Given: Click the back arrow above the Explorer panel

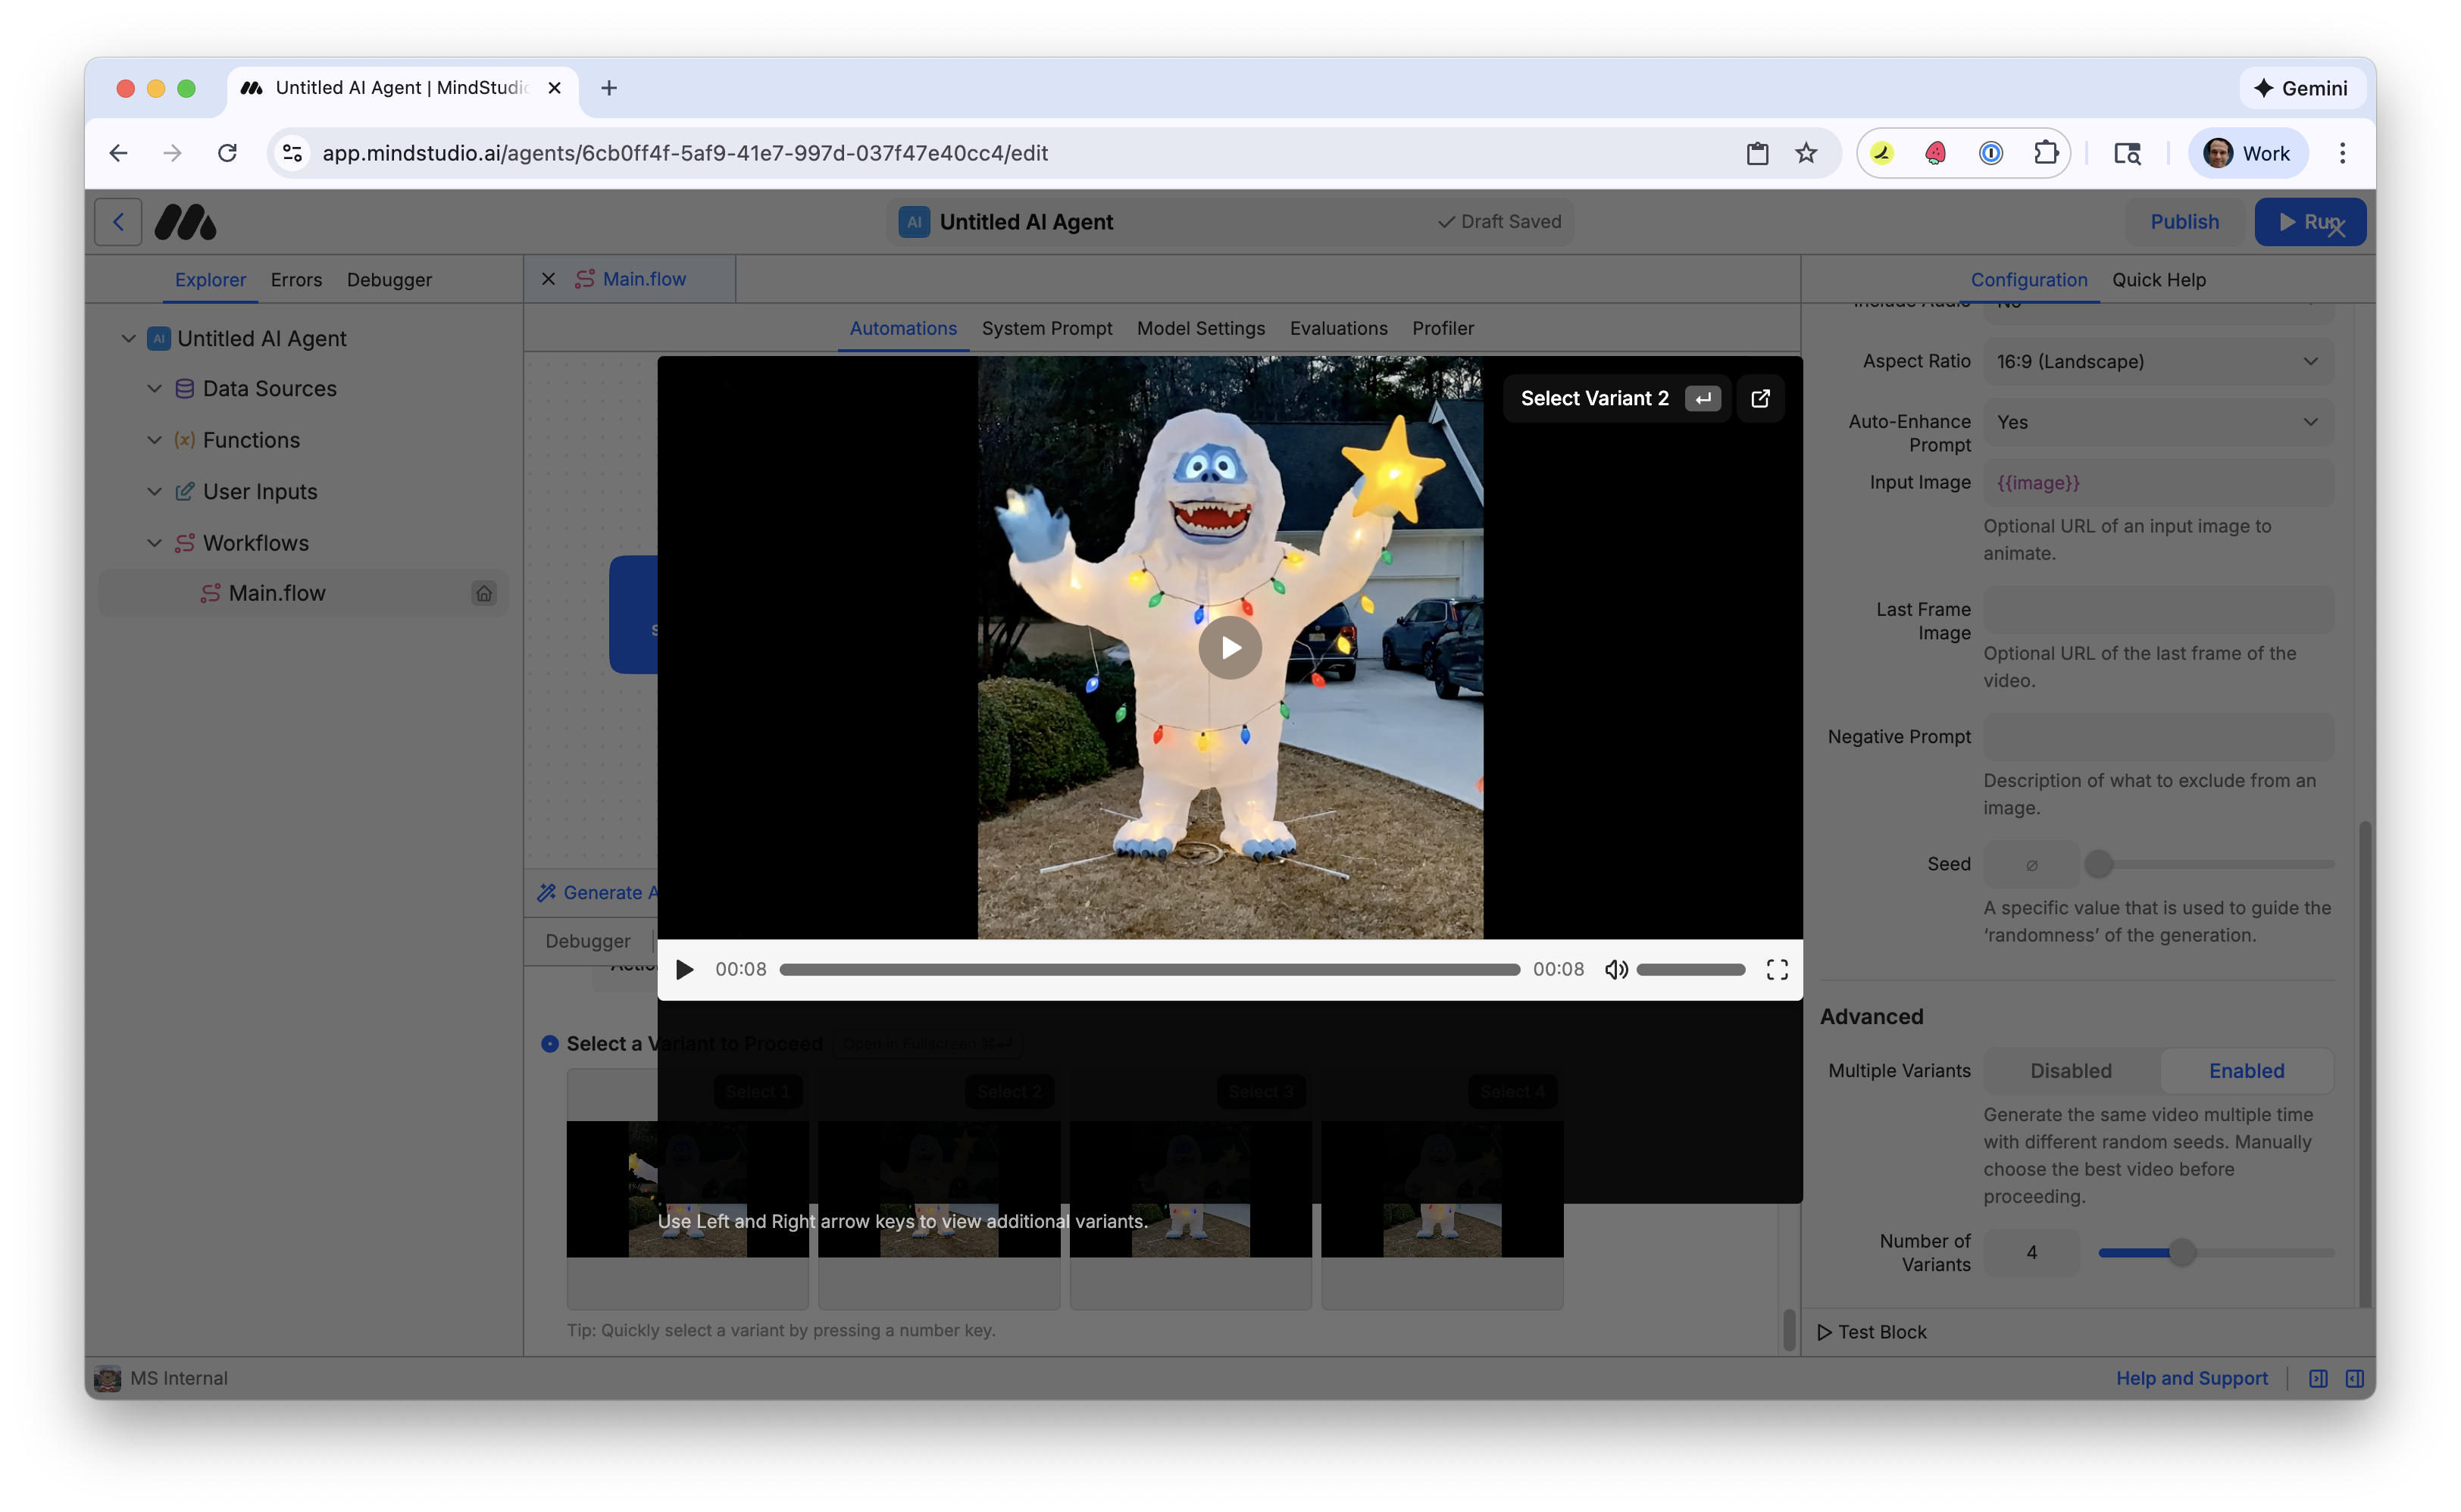Looking at the screenshot, I should [118, 221].
